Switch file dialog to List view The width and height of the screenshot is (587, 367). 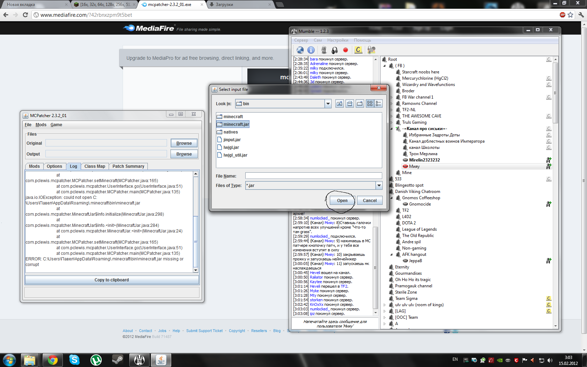(x=370, y=104)
